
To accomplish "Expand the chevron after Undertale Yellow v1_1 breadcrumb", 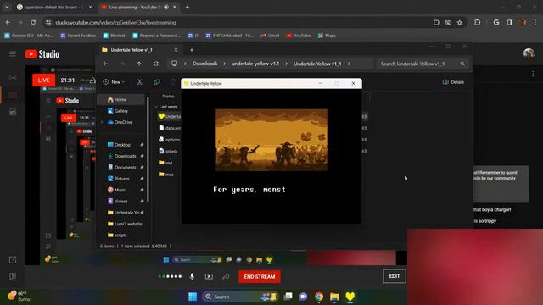I will coord(349,64).
